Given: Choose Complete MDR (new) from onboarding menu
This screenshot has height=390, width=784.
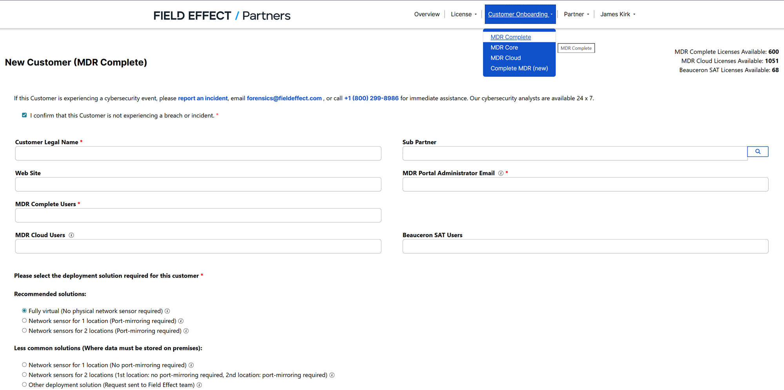Looking at the screenshot, I should tap(519, 68).
